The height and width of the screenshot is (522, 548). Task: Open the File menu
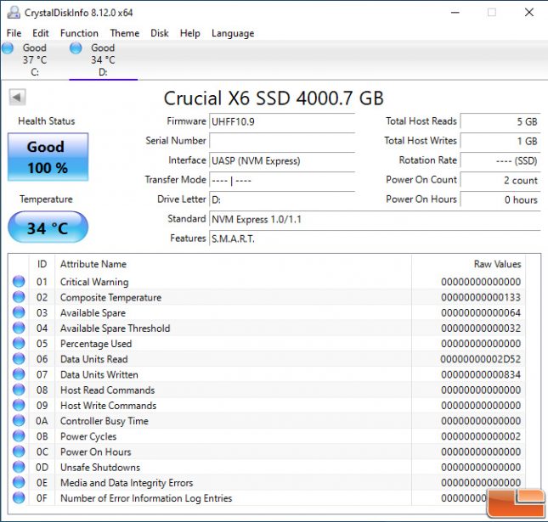[x=14, y=33]
